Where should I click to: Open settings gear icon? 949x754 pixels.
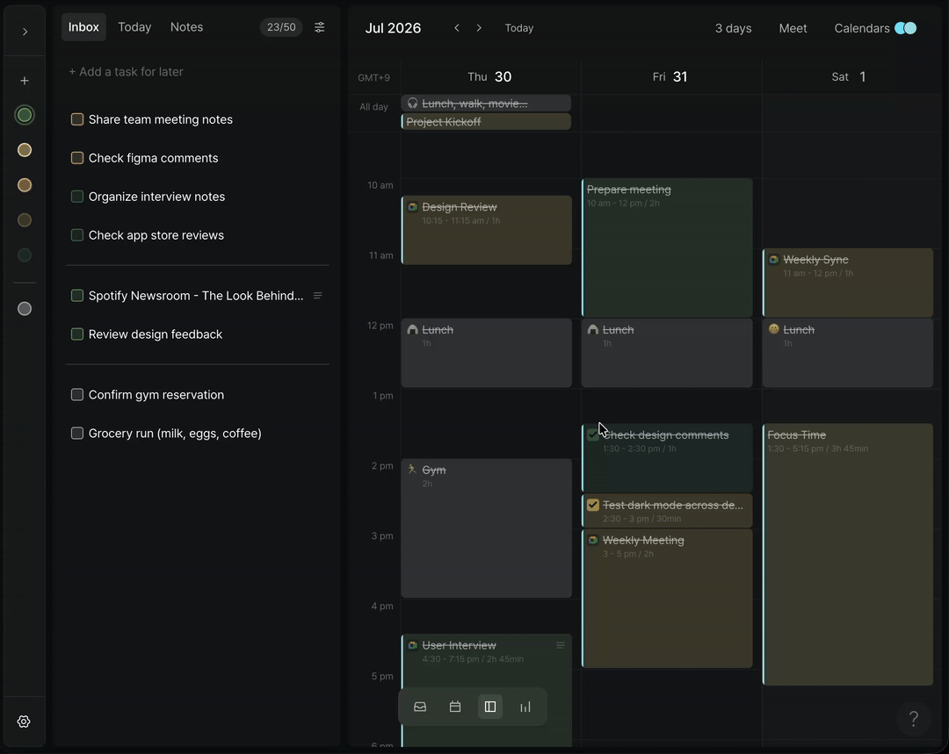(x=24, y=722)
